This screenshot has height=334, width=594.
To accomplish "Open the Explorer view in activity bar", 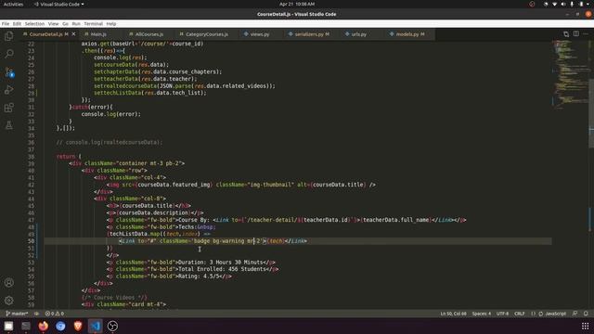I will [x=8, y=36].
